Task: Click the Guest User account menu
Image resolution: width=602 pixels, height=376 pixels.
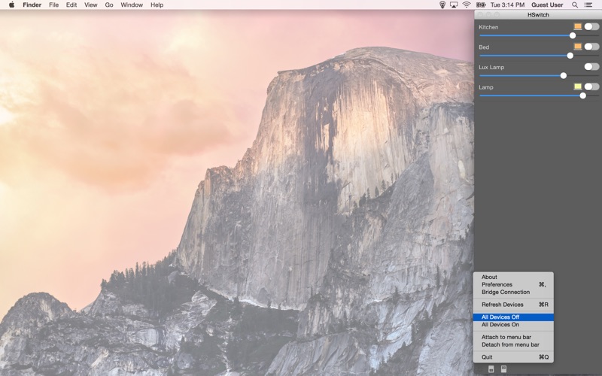Action: coord(547,5)
